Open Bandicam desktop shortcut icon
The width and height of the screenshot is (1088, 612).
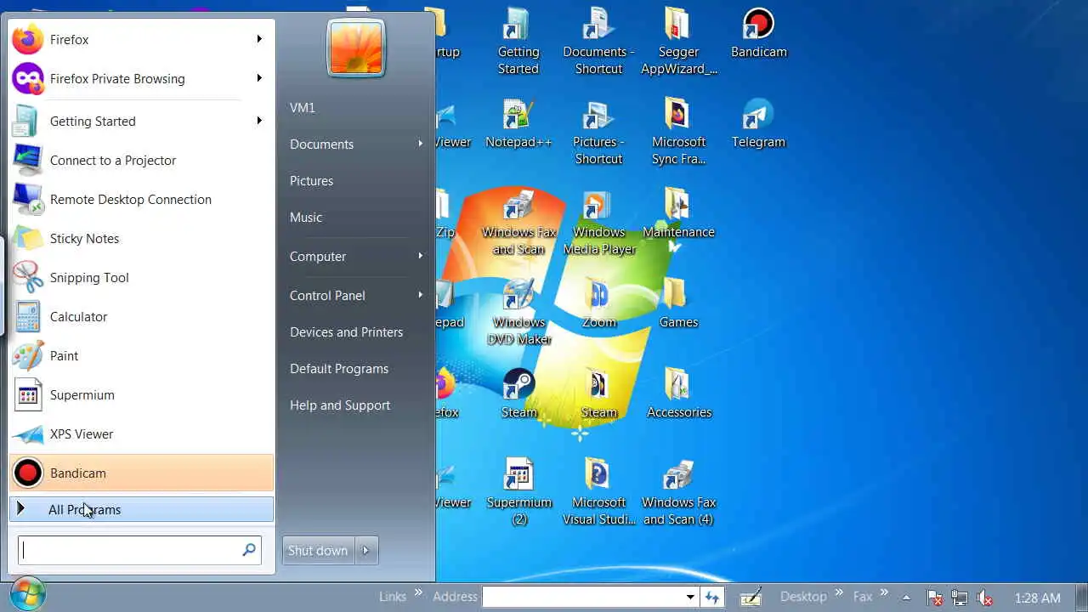tap(758, 34)
